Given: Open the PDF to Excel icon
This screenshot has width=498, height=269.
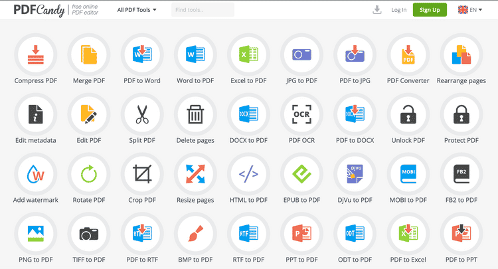Looking at the screenshot, I should pyautogui.click(x=408, y=234).
